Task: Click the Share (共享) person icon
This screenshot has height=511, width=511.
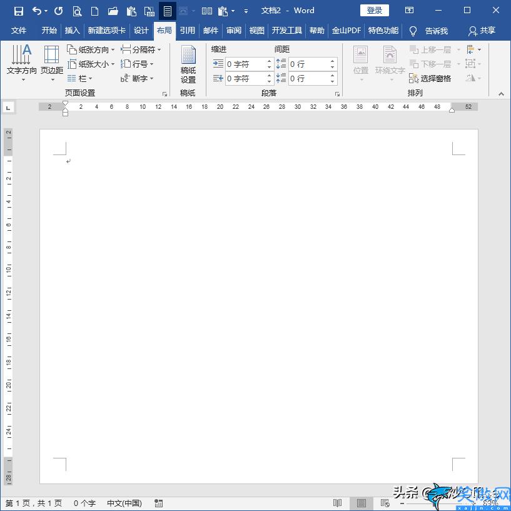Action: (473, 31)
